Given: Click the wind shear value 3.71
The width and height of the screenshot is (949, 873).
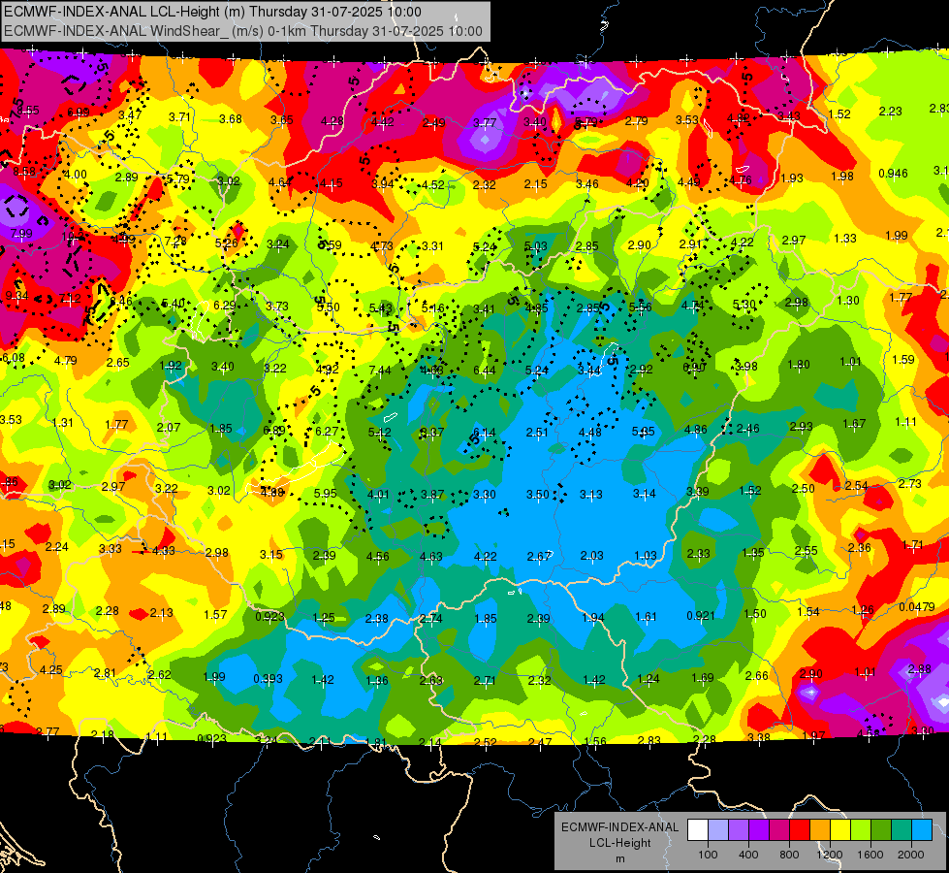Looking at the screenshot, I should (x=179, y=117).
